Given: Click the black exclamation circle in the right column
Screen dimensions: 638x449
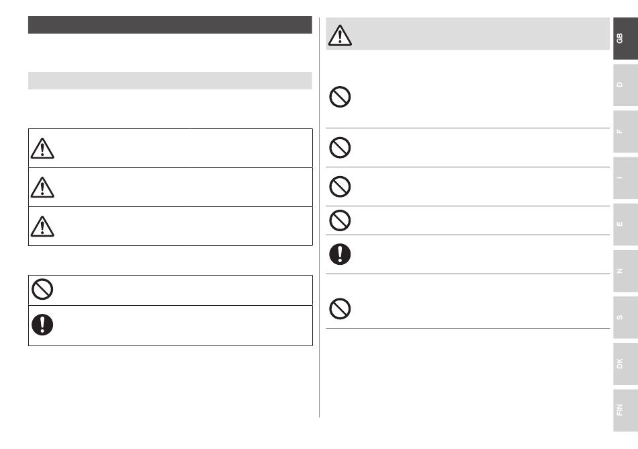Looking at the screenshot, I should point(340,254).
